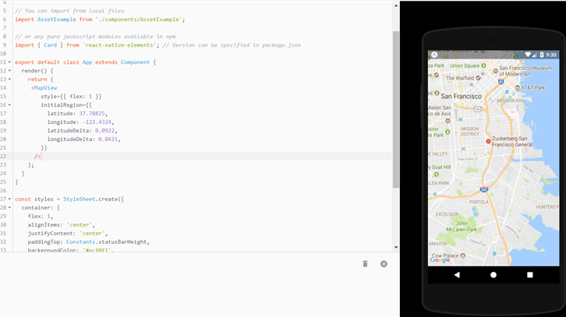
Task: Click the US 101 highway shield
Action: pos(477,109)
